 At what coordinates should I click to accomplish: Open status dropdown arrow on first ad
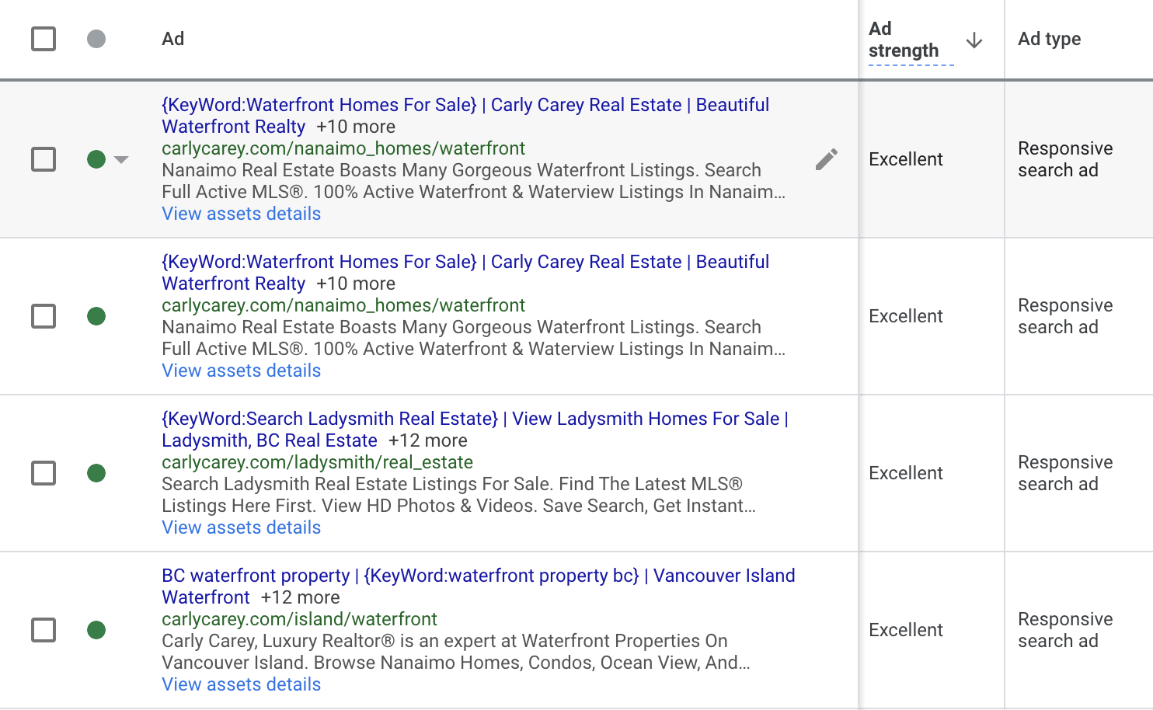(x=121, y=159)
